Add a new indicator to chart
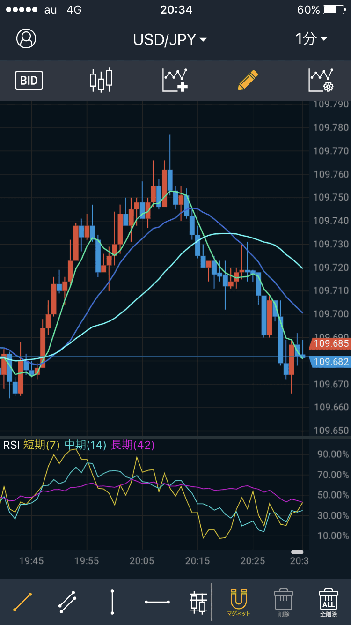351x625 pixels. pyautogui.click(x=175, y=80)
